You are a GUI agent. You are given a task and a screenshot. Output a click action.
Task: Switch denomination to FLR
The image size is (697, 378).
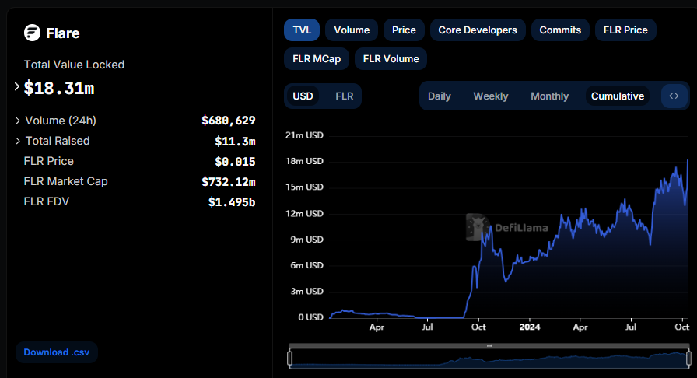pyautogui.click(x=345, y=96)
